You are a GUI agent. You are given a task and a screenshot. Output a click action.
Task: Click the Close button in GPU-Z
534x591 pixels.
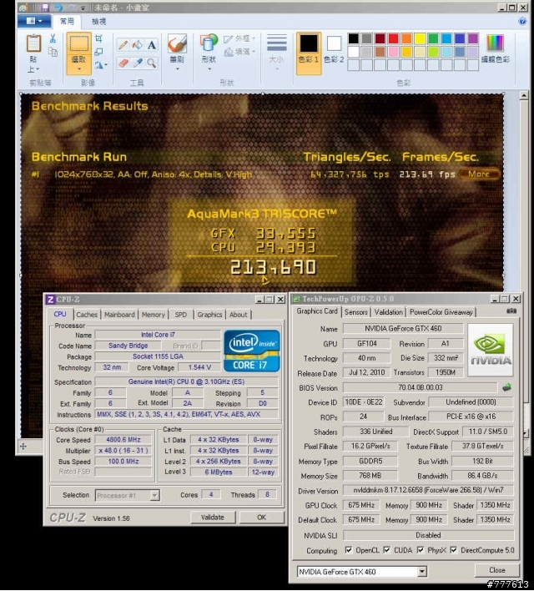coord(497,570)
